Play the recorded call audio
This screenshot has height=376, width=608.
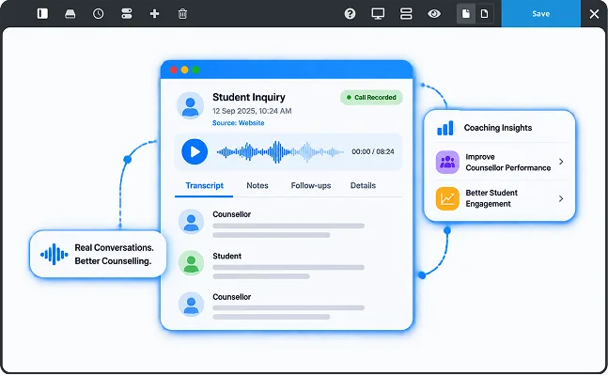(x=195, y=151)
